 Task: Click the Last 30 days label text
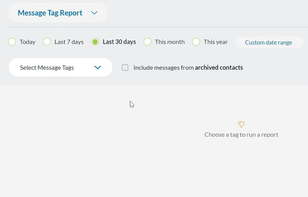(x=119, y=42)
